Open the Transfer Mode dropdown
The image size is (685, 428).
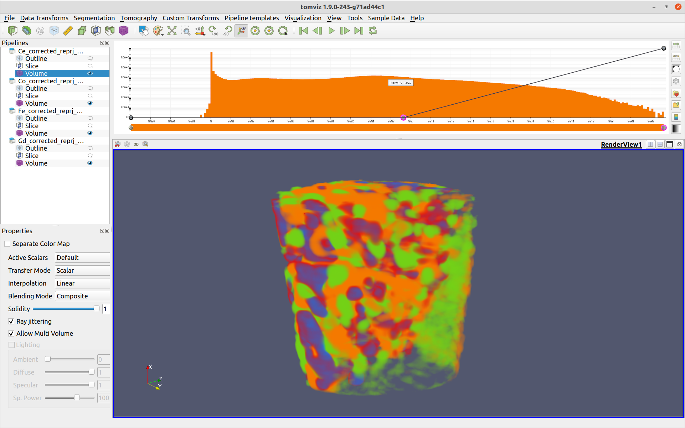(x=82, y=271)
